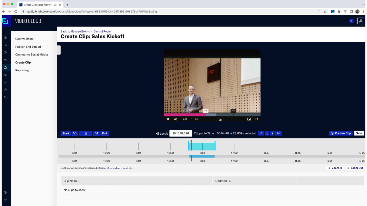Screen dimensions: 367x206
Task: Unmute the video player audio
Action: click(175, 119)
